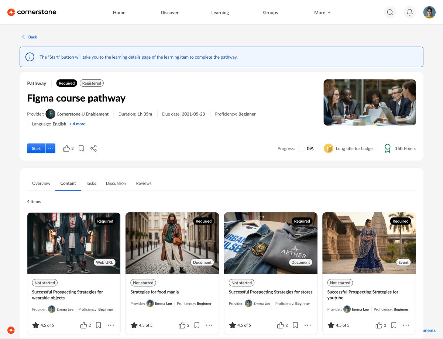Open Successful Prospecting Strategies for stores title
This screenshot has width=443, height=339.
(x=271, y=292)
